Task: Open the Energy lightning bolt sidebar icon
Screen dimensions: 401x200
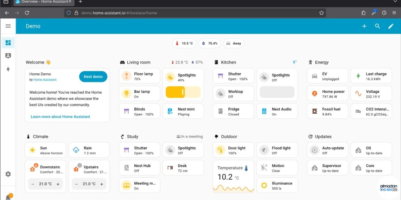Action: coord(8,69)
